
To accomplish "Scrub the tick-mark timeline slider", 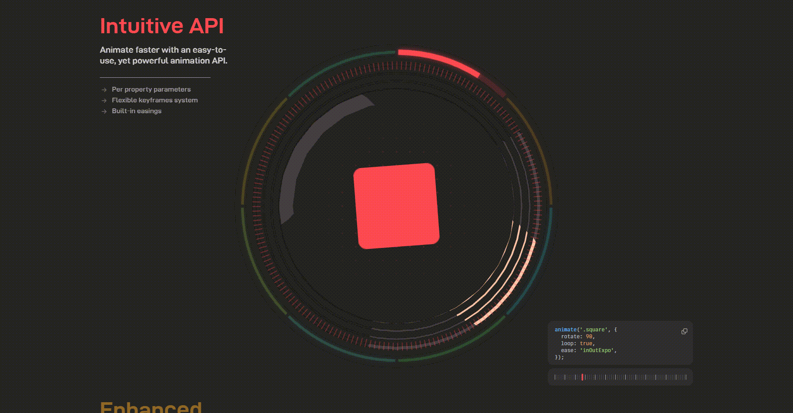I will click(x=620, y=377).
